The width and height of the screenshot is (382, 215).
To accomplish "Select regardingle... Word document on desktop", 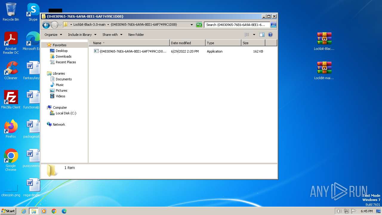I will point(33,188).
